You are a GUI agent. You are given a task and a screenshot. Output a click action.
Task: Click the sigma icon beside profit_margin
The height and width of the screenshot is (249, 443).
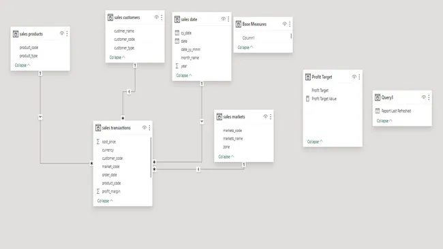click(98, 191)
